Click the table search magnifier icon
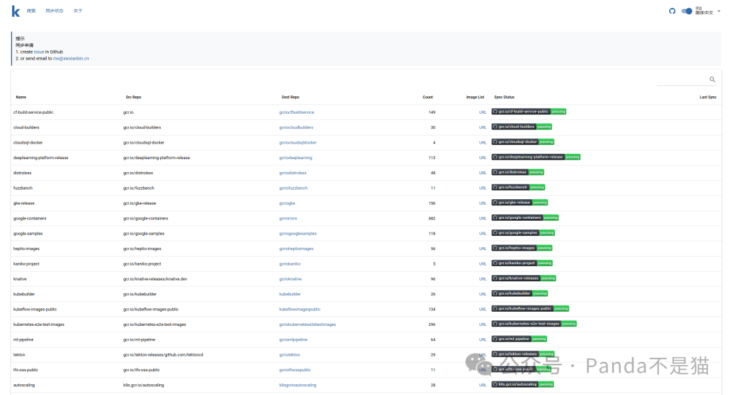Image resolution: width=733 pixels, height=395 pixels. 712,79
